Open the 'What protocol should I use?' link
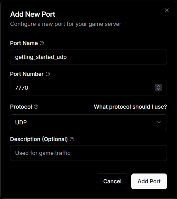Screen dimensions: 177x199 coord(130,107)
